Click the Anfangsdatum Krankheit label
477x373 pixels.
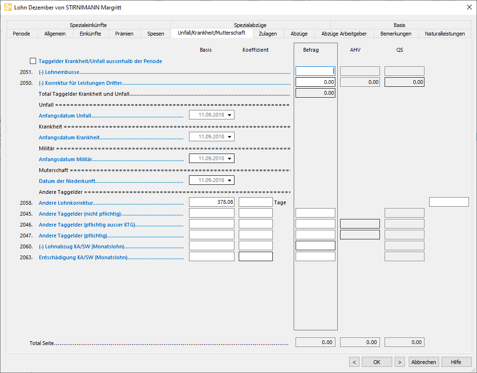(x=69, y=137)
